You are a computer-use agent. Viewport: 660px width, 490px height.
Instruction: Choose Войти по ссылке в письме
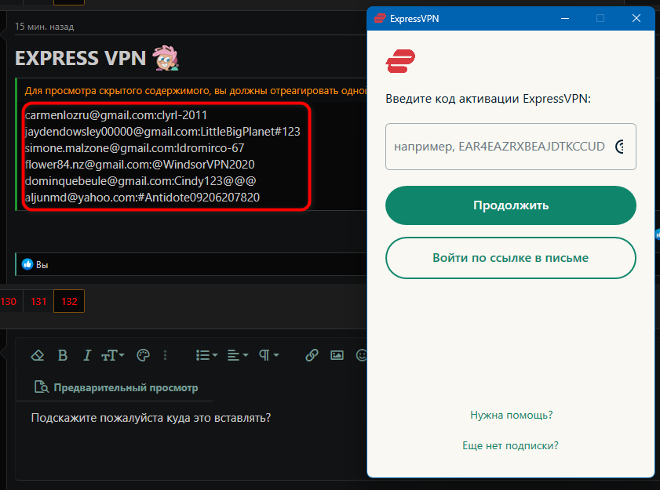click(x=511, y=258)
